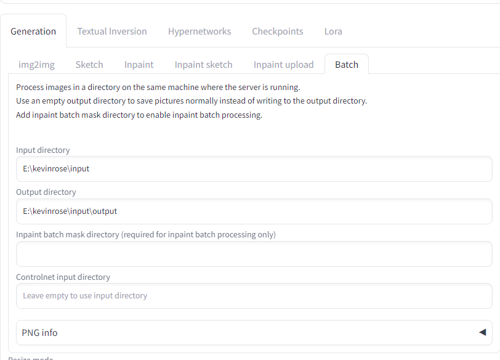Screen dimensions: 500x360
Task: Click the Batch sub-tab
Action: [347, 65]
